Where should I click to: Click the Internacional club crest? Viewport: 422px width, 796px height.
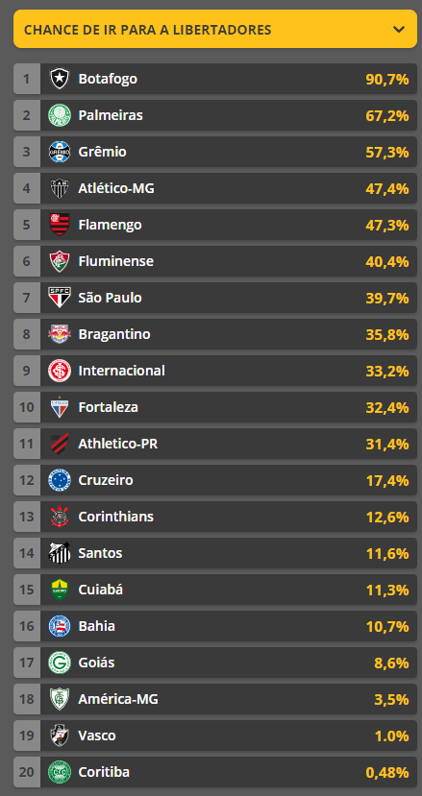coord(60,371)
